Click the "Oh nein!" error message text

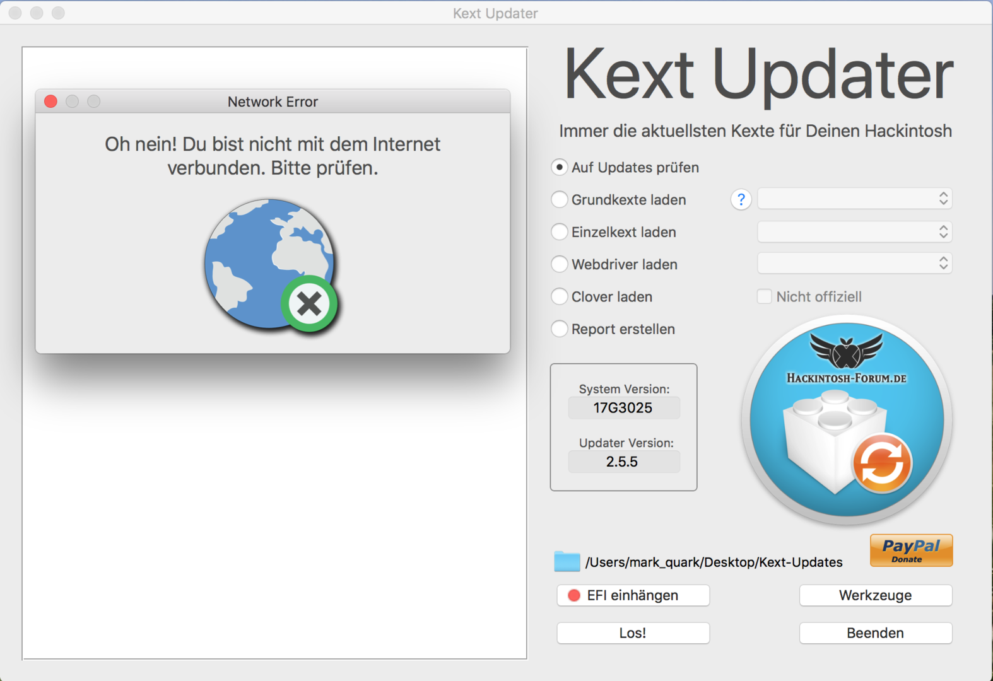[x=273, y=156]
